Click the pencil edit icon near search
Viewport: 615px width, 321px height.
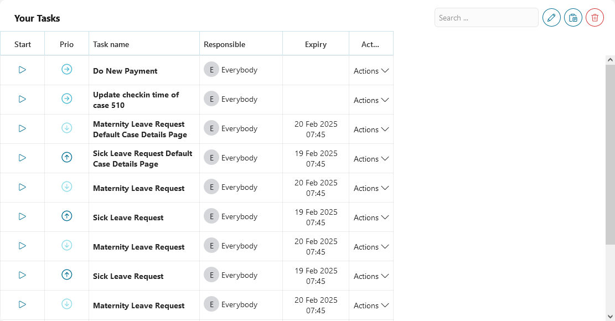click(551, 18)
